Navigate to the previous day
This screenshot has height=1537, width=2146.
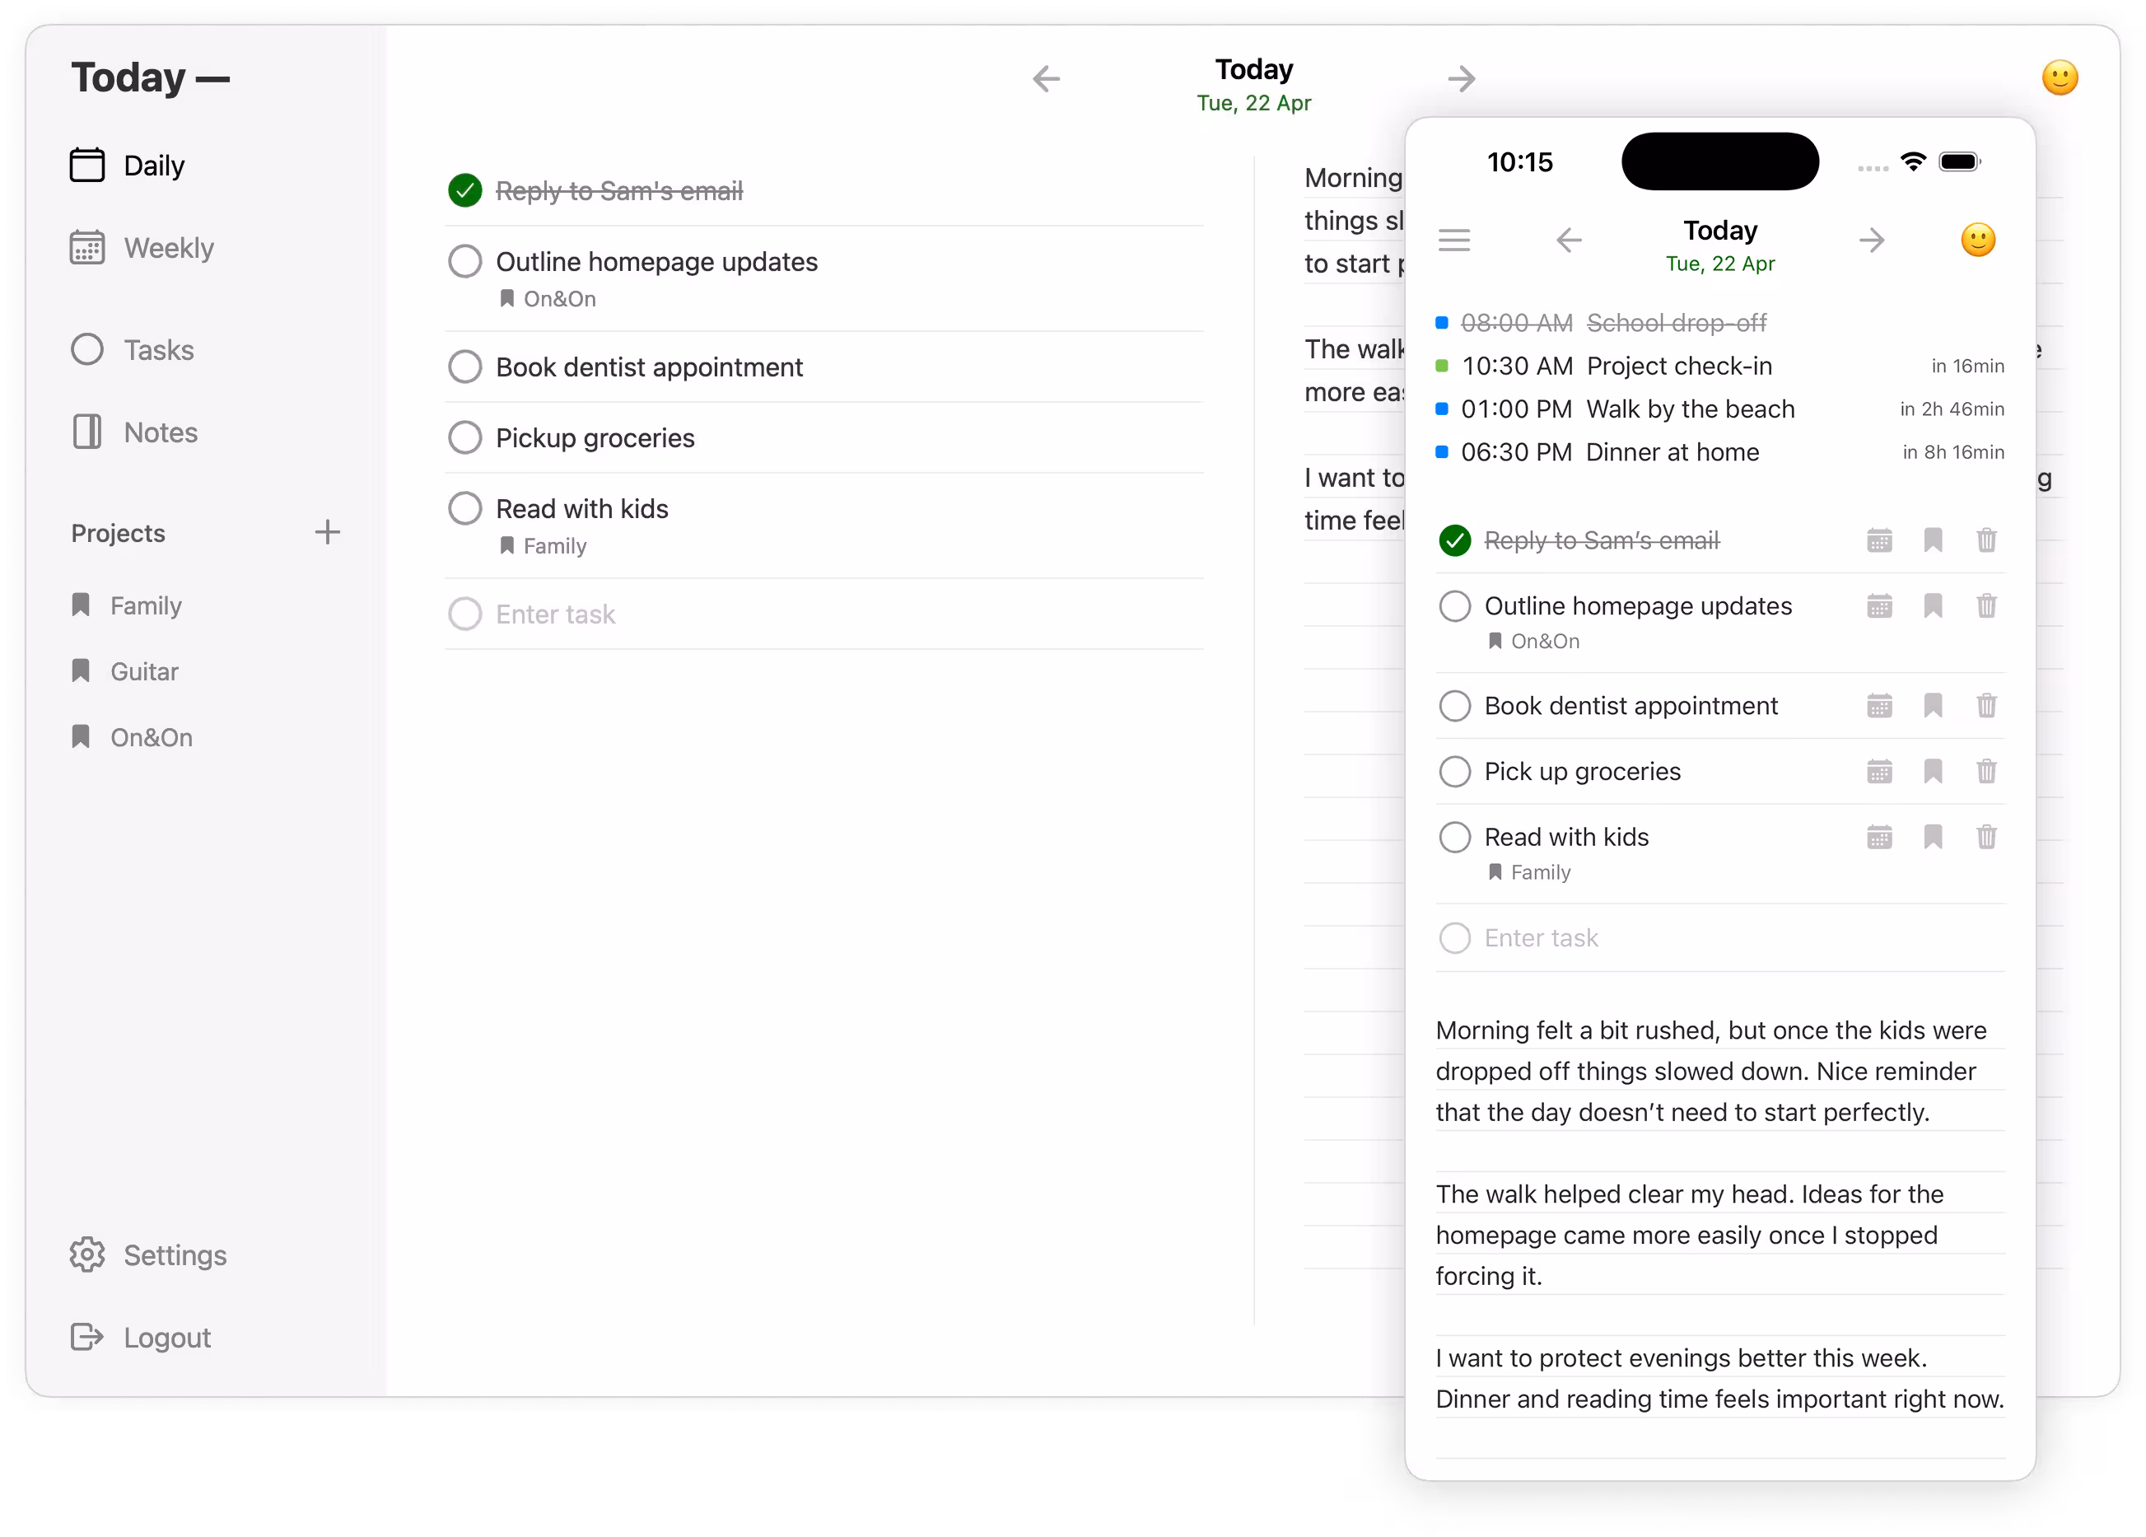[1046, 78]
